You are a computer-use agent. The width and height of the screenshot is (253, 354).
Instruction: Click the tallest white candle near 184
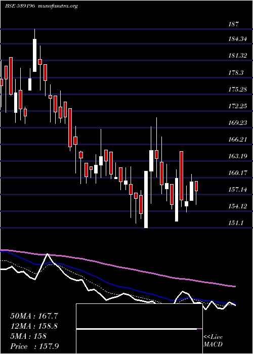tap(34, 55)
